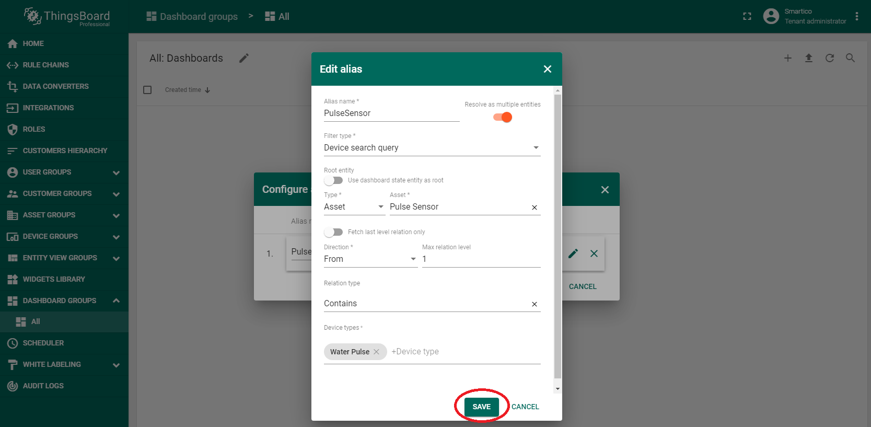
Task: Click the Edit alias dialog scrollbar
Action: 558,235
